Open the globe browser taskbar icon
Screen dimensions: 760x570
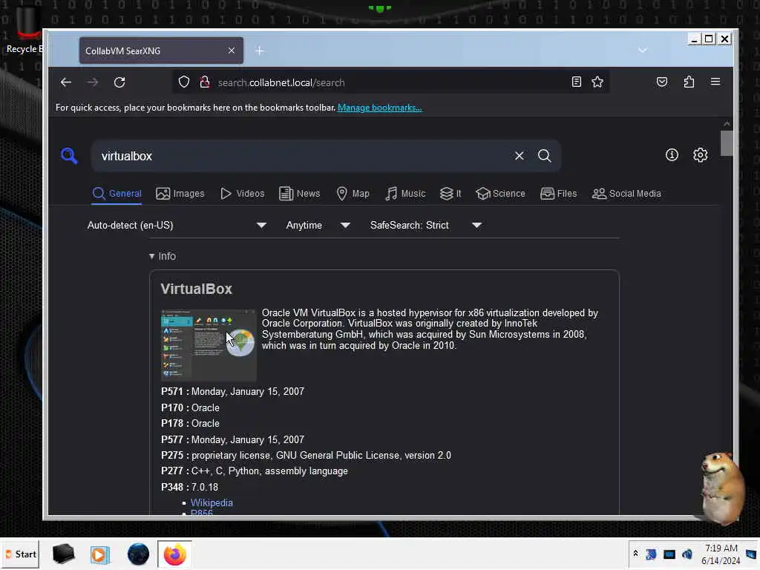[138, 554]
